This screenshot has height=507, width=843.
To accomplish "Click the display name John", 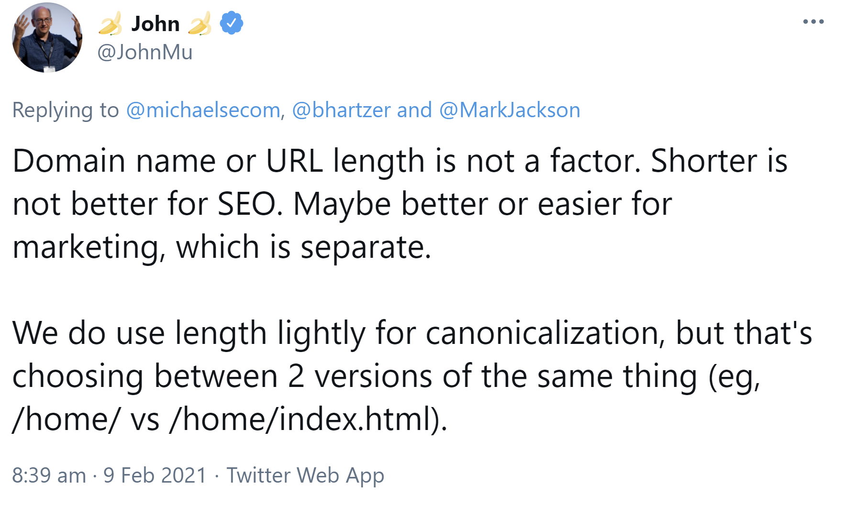I will [x=156, y=22].
